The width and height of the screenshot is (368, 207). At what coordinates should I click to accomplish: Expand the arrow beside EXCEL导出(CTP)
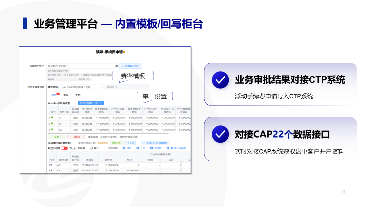pyautogui.click(x=101, y=103)
